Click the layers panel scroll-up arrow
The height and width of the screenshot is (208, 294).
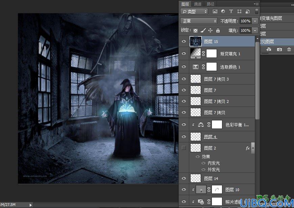(258, 39)
